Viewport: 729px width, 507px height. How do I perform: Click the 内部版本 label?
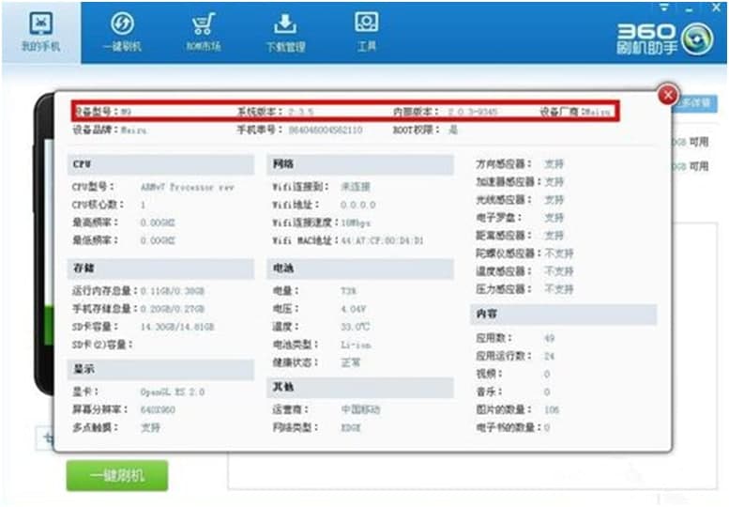tap(417, 112)
